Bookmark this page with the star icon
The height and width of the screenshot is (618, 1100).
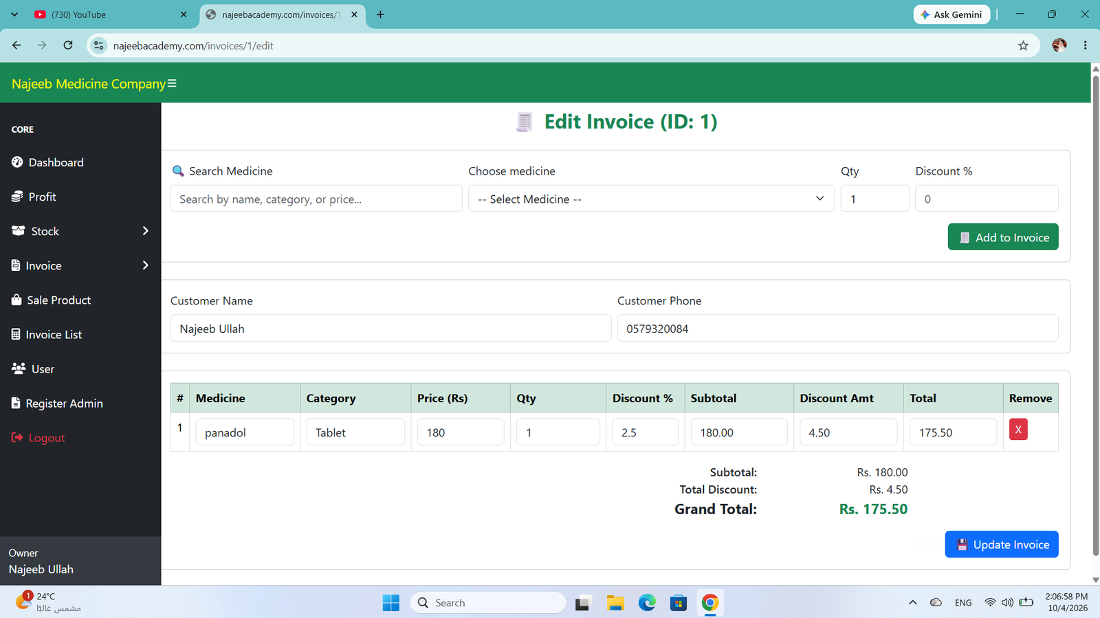1023,45
